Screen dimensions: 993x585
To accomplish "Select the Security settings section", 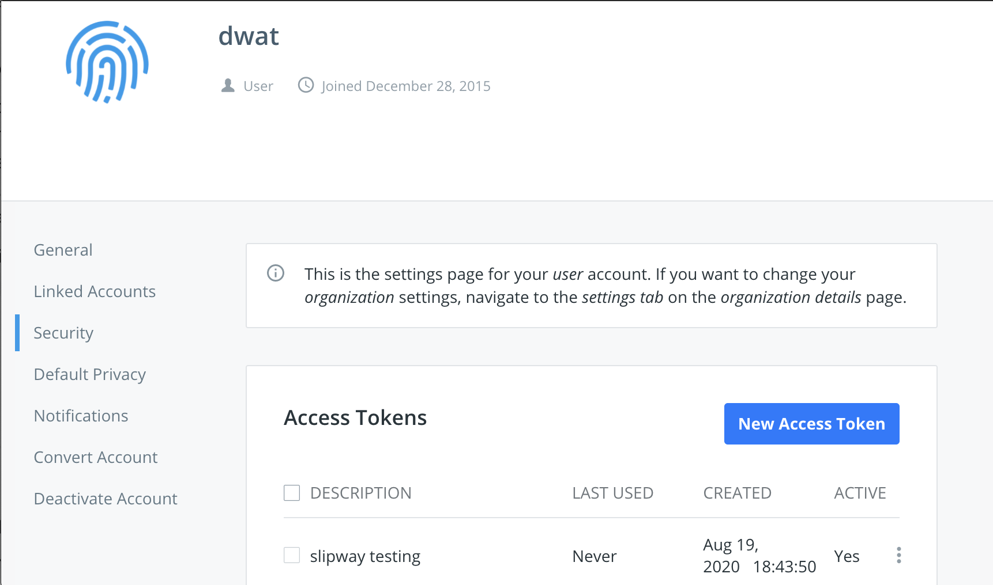I will pyautogui.click(x=63, y=333).
